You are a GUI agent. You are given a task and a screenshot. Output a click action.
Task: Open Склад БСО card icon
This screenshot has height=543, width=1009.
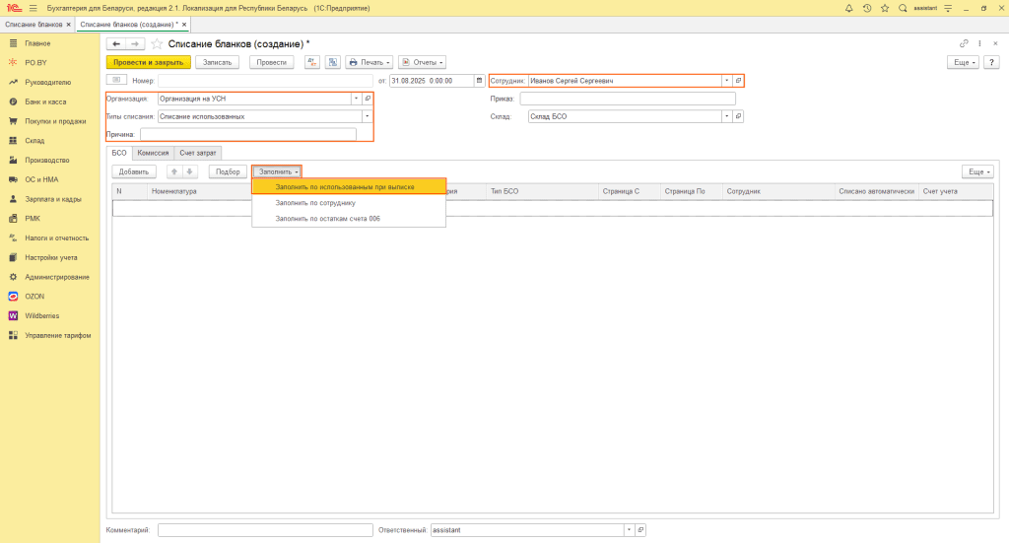[738, 116]
